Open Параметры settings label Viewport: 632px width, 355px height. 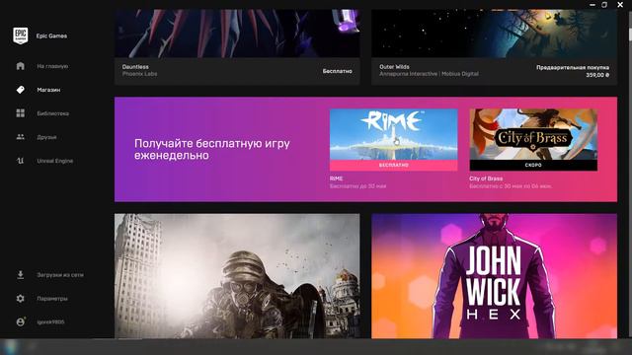pyautogui.click(x=52, y=299)
